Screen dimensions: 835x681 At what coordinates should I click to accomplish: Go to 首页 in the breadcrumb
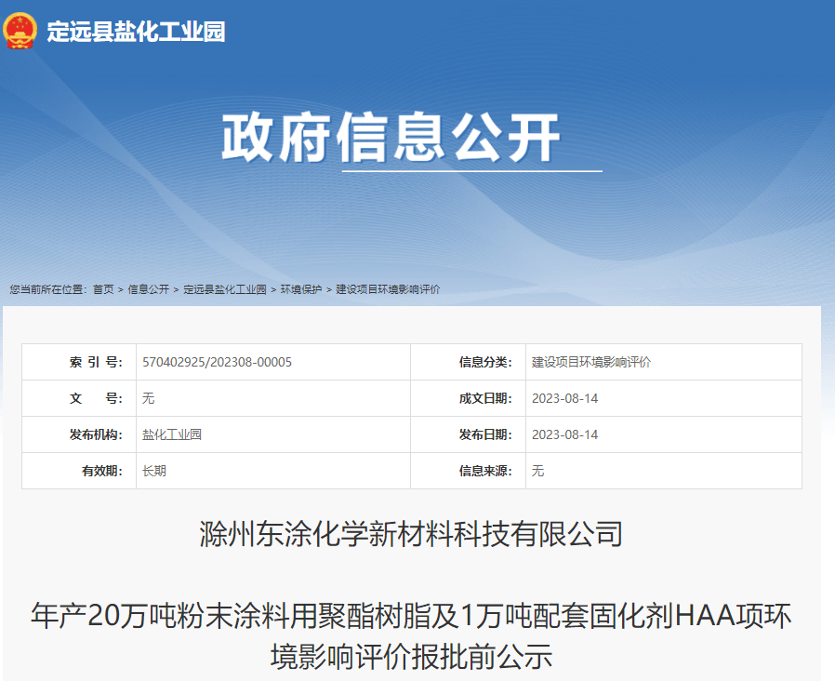pyautogui.click(x=103, y=289)
